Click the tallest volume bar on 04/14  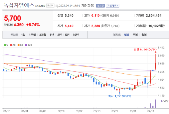coord(155,104)
